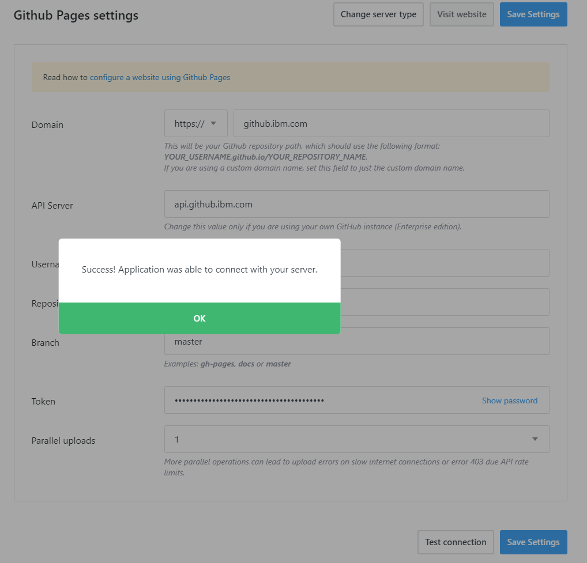Open the configure a website using Github Pages link

(160, 77)
